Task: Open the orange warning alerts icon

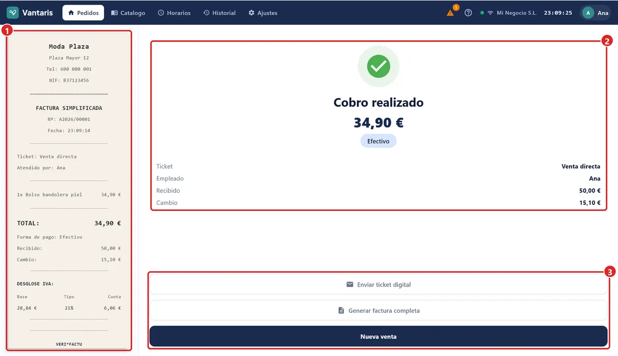Action: coord(450,13)
